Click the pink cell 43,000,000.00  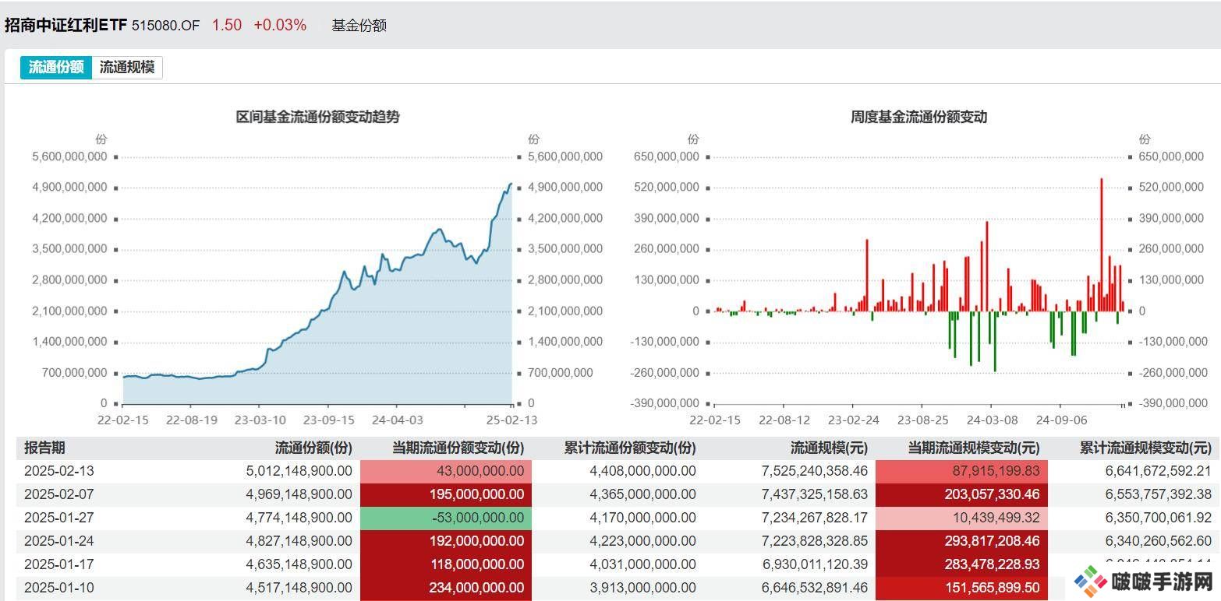click(x=446, y=471)
